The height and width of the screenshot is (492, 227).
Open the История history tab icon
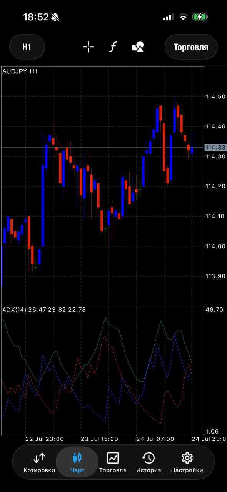tap(149, 458)
